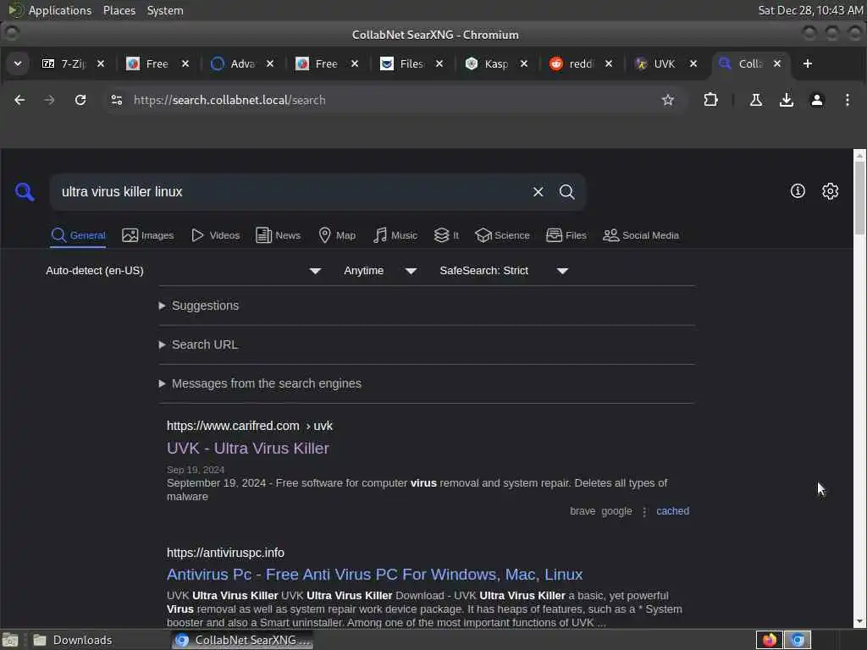Open the carifred.com result URL
Image resolution: width=867 pixels, height=650 pixels.
click(250, 427)
